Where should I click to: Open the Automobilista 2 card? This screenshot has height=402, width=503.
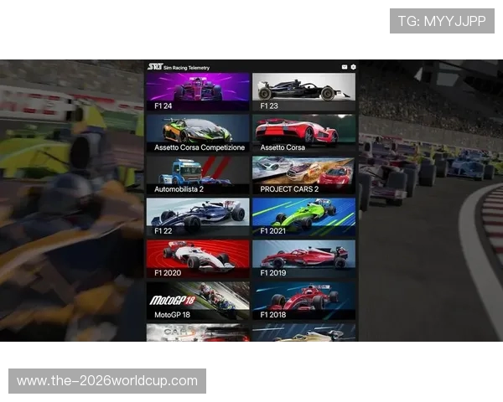pyautogui.click(x=198, y=175)
